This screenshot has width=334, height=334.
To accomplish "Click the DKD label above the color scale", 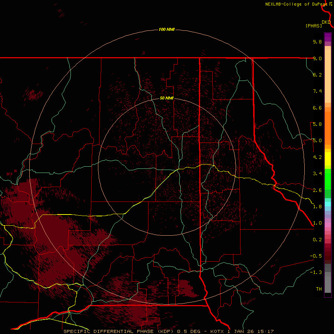I will pos(326,22).
